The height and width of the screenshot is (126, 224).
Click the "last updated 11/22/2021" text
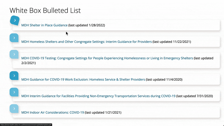pyautogui.click(x=172, y=42)
